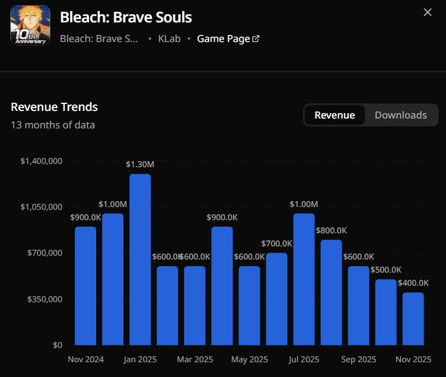446x377 pixels.
Task: Click the Jan 2025 axis label
Action: point(140,360)
